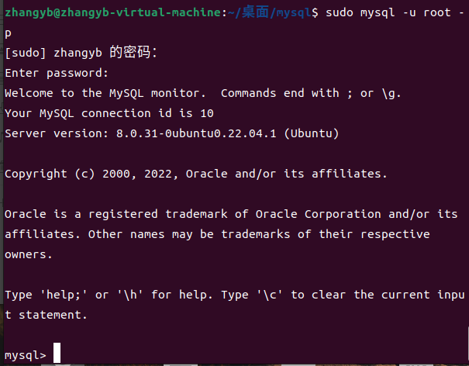Viewport: 469px width, 366px height.
Task: Click the "Your MySQL connection id is 10" line
Action: pyautogui.click(x=109, y=113)
